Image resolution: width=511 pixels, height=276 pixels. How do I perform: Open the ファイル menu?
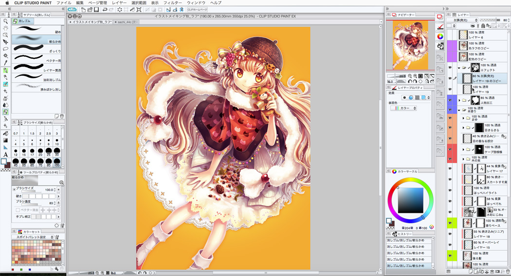pos(64,2)
